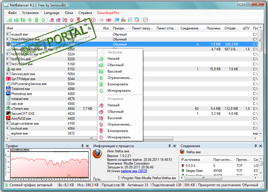Select Ограничение... under Загрузка
This screenshot has height=192, width=268.
click(x=120, y=78)
